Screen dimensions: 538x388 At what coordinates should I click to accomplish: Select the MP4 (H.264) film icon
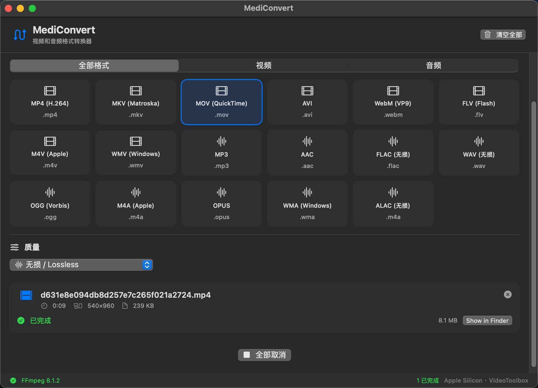[50, 91]
